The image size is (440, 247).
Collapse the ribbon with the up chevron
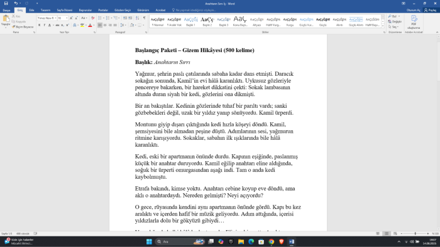pos(437,33)
